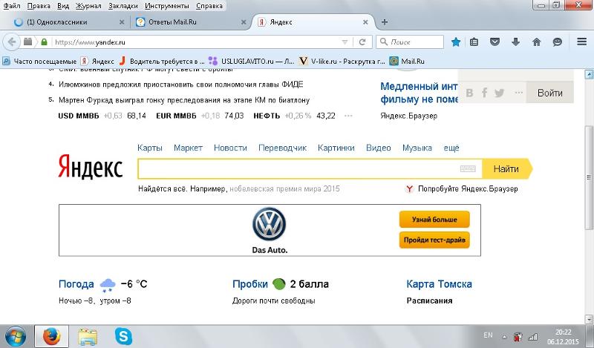Click the yandex.ru address bar

195,42
